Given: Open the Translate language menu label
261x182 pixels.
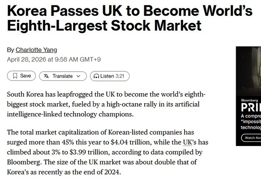Looking at the screenshot, I should pos(62,76).
